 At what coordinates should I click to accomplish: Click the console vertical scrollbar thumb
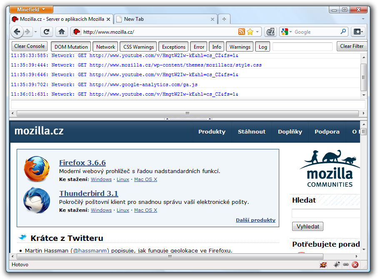pyautogui.click(x=363, y=77)
